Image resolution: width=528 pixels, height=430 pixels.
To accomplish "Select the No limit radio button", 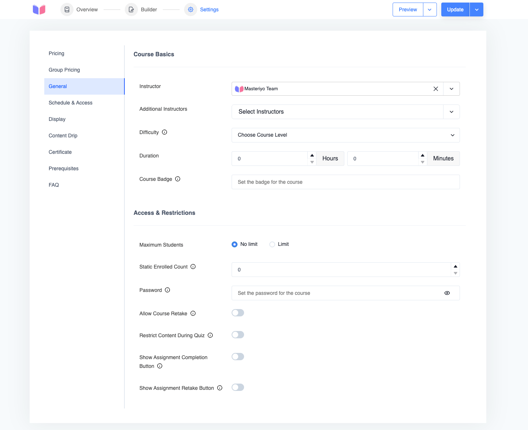I will click(235, 244).
